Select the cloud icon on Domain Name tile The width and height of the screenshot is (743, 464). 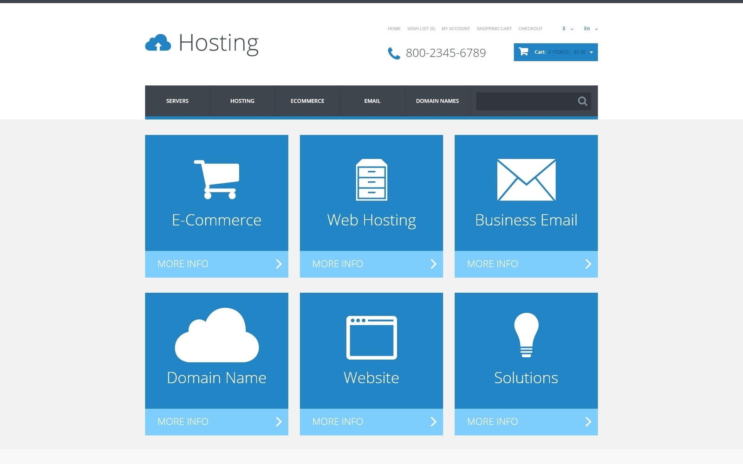216,336
